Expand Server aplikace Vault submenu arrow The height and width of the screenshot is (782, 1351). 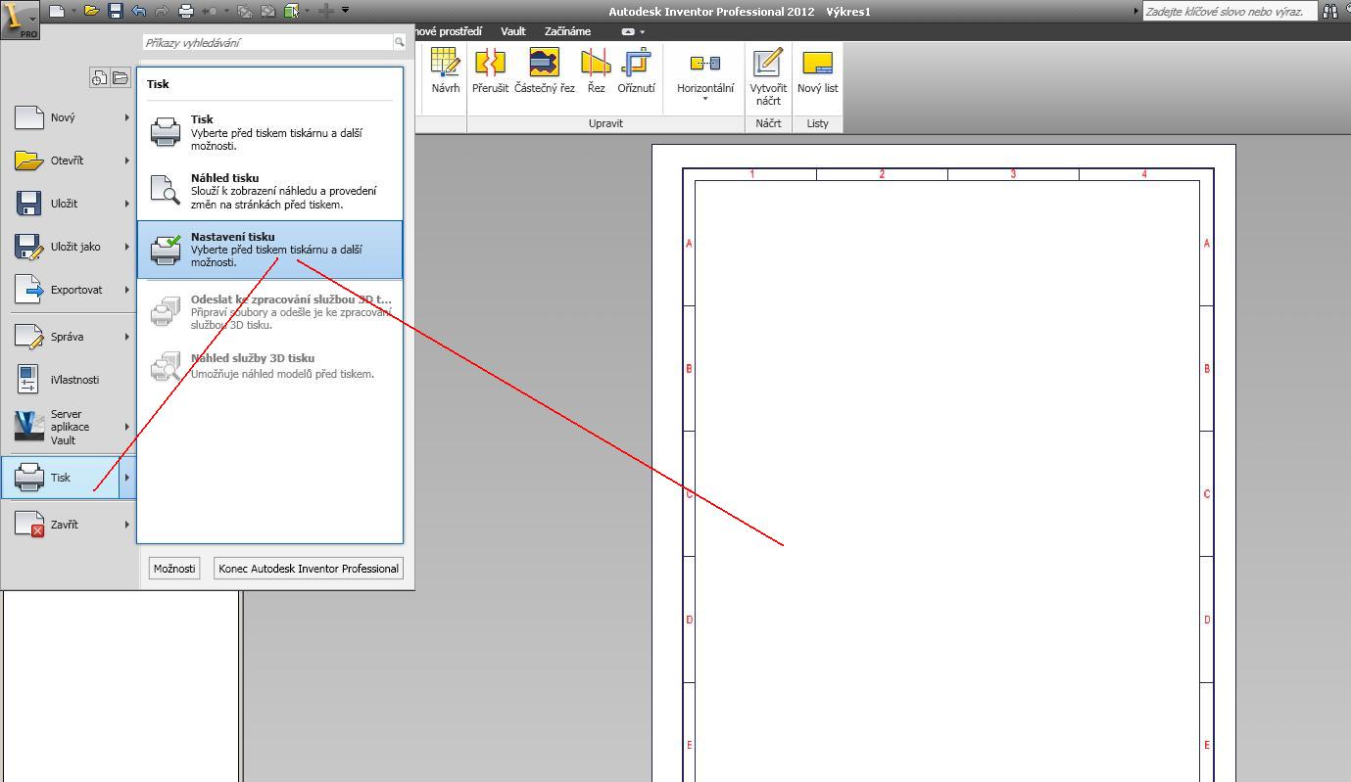(127, 427)
